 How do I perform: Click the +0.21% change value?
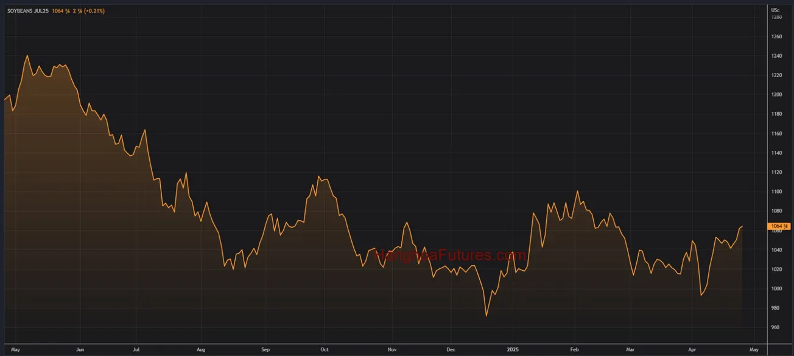coord(93,11)
